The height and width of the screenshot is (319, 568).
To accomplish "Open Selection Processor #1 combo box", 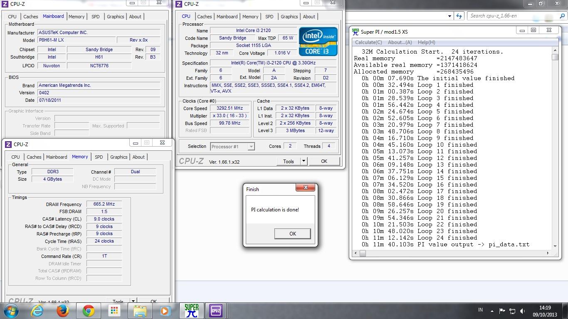I will tap(232, 146).
